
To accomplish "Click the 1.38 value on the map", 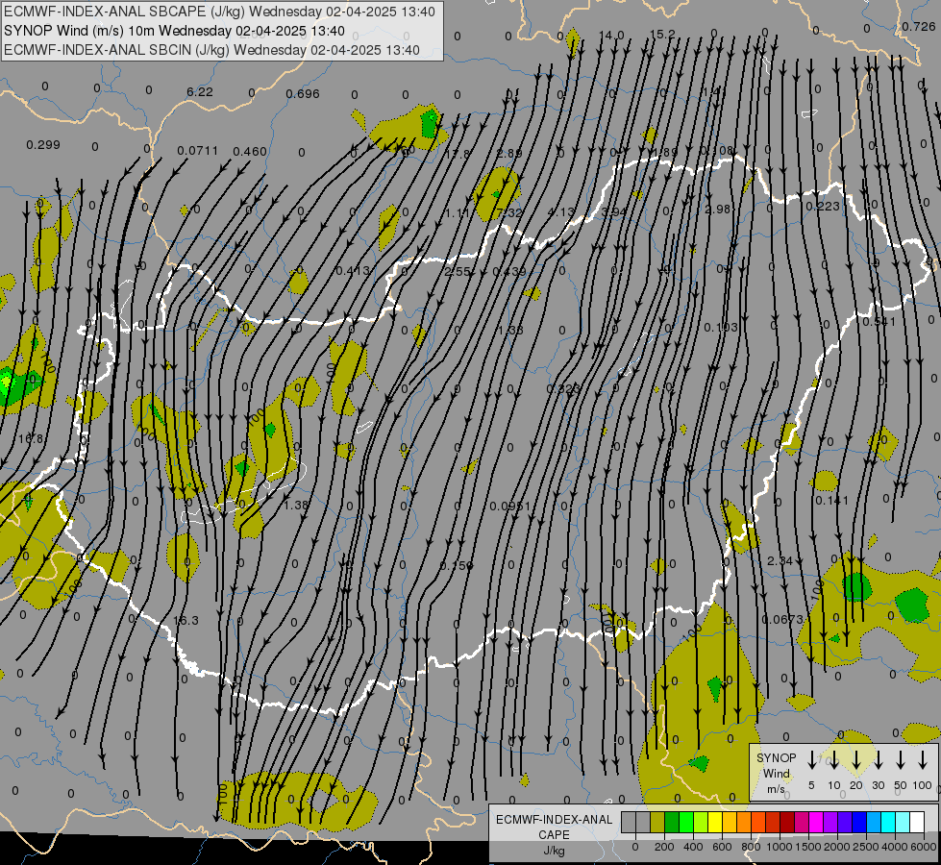I will (296, 506).
